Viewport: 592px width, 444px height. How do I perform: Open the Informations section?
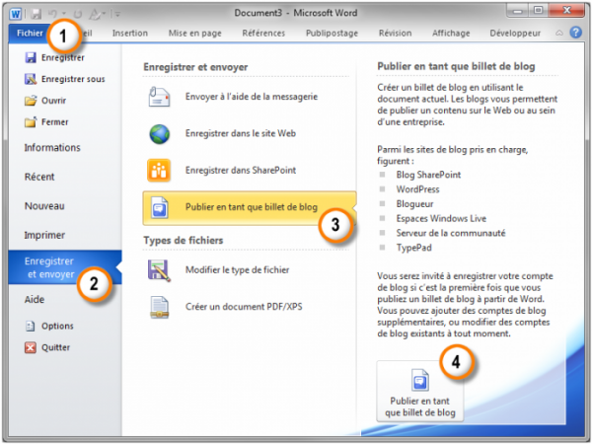coord(52,148)
